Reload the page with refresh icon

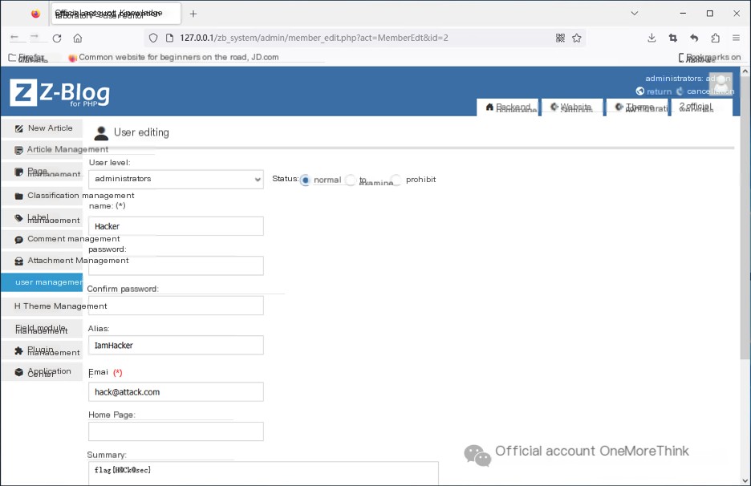(56, 38)
